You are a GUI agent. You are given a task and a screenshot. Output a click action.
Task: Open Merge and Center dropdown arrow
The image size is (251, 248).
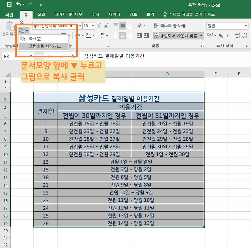(201, 36)
